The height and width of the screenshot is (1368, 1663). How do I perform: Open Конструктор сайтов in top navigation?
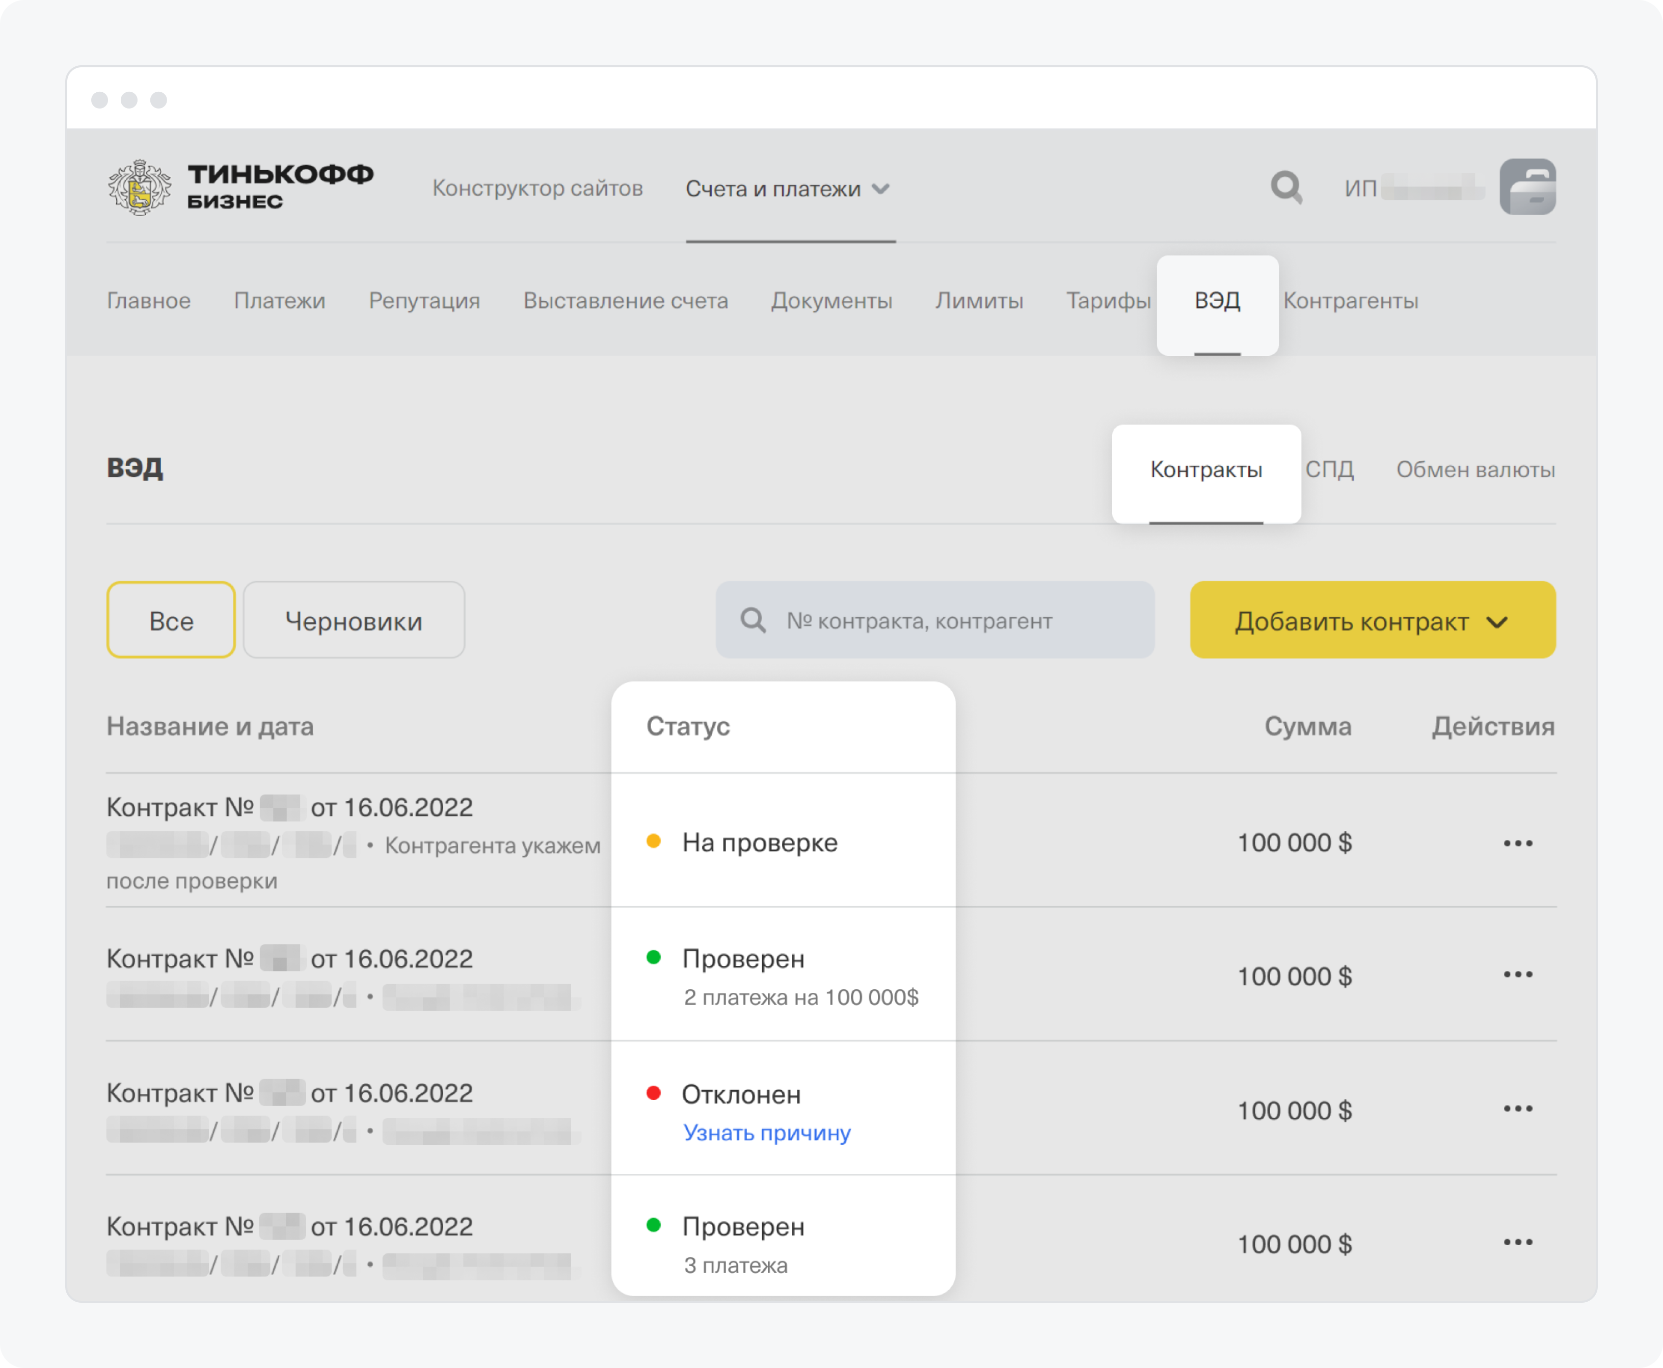537,189
